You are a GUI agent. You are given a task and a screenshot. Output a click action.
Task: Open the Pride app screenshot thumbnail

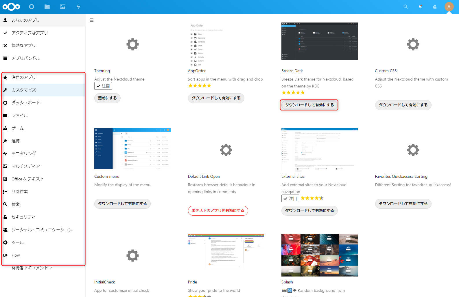pyautogui.click(x=226, y=251)
